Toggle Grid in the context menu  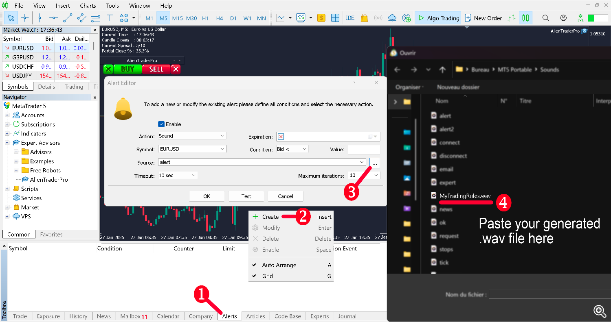(x=291, y=276)
